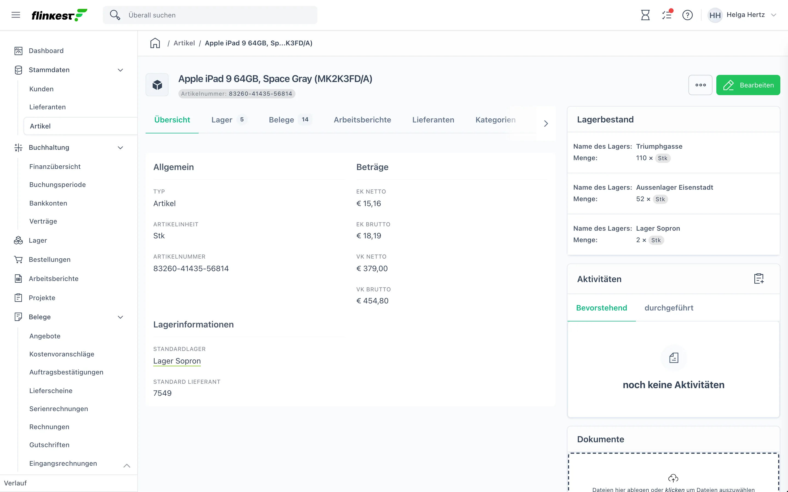Show more tabs with right arrow

pyautogui.click(x=546, y=124)
